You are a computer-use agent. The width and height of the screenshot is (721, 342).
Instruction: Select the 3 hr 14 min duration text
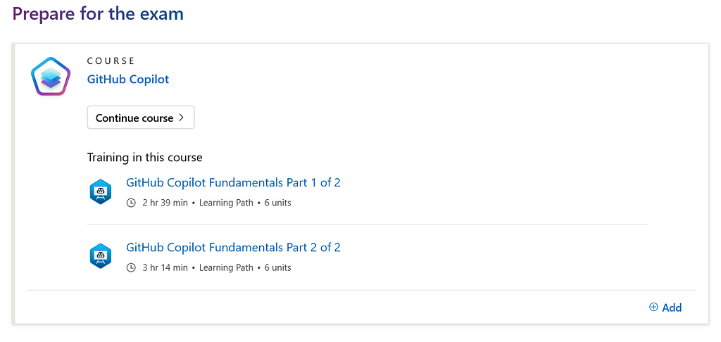coord(165,267)
